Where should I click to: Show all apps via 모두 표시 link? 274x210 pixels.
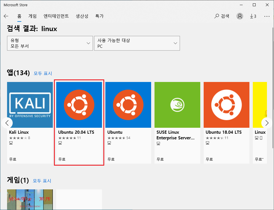pyautogui.click(x=43, y=73)
